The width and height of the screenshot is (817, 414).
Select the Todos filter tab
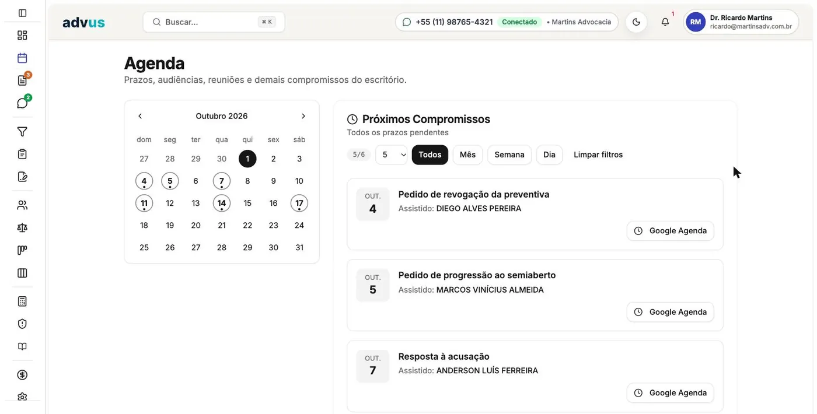pyautogui.click(x=430, y=155)
